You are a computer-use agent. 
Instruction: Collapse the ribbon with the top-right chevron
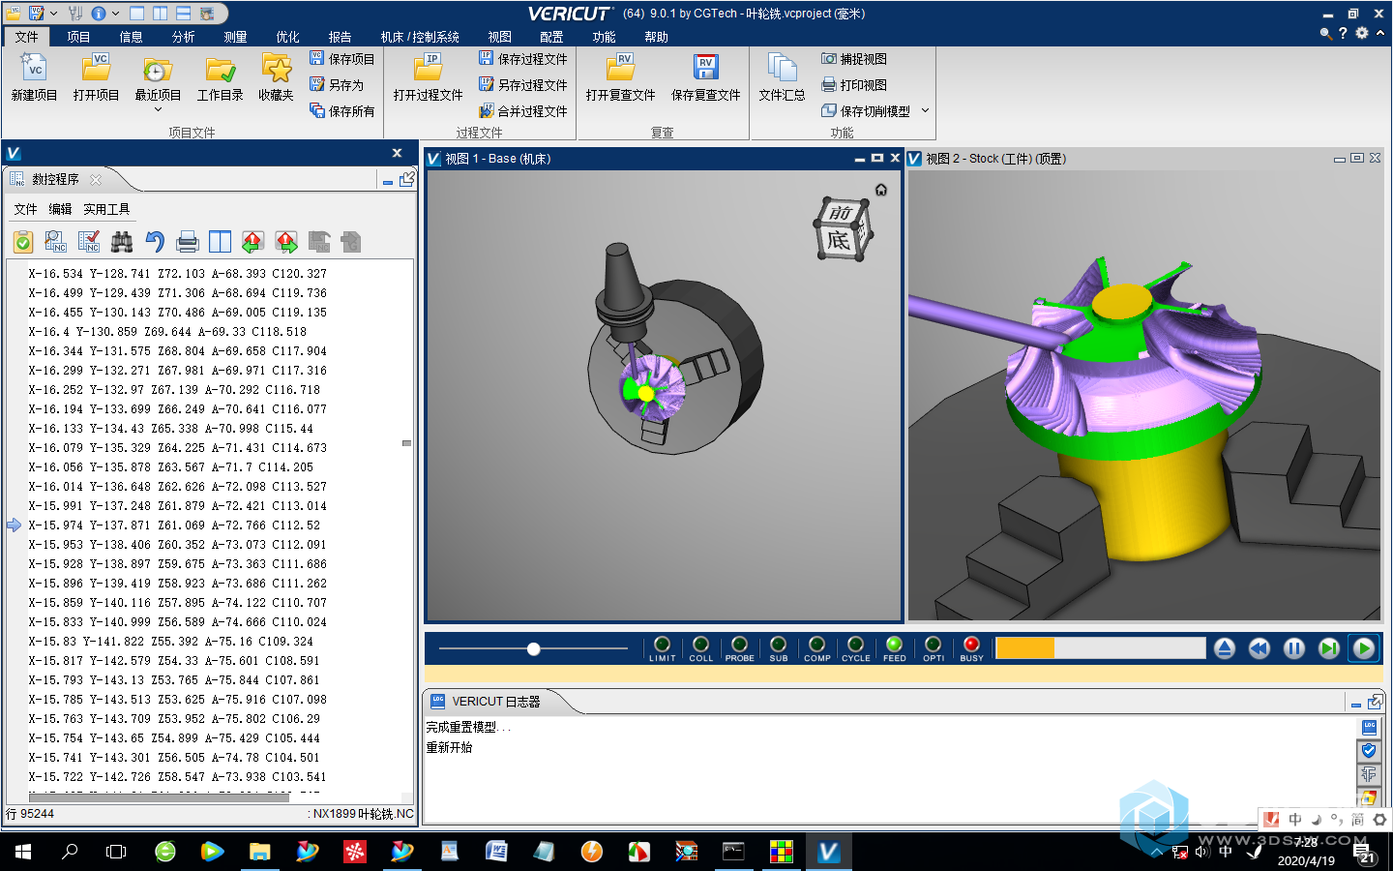click(x=1380, y=33)
